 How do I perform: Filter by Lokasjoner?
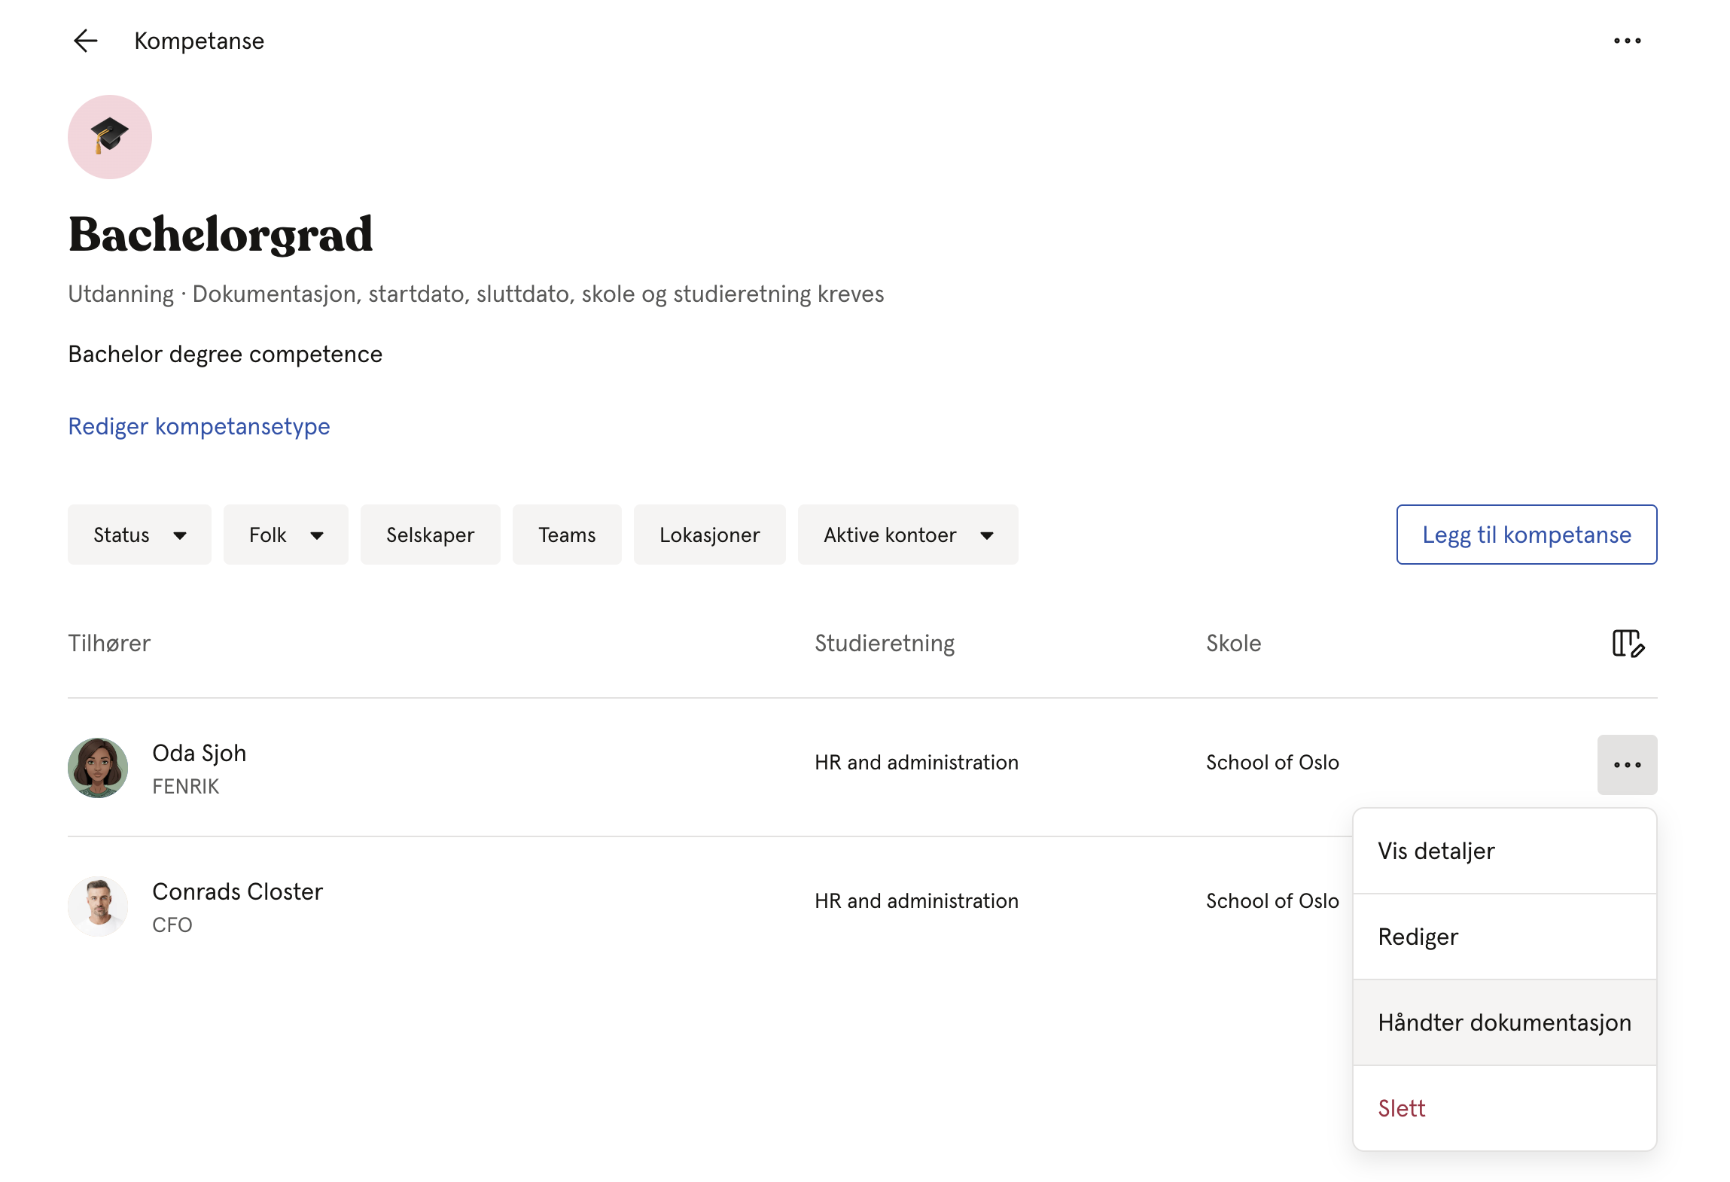[x=710, y=535]
